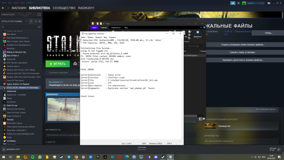The width and height of the screenshot is (284, 160).
Task: Click ДОБАВИТЬ ИГРУ plus icon
Action: coord(4,149)
